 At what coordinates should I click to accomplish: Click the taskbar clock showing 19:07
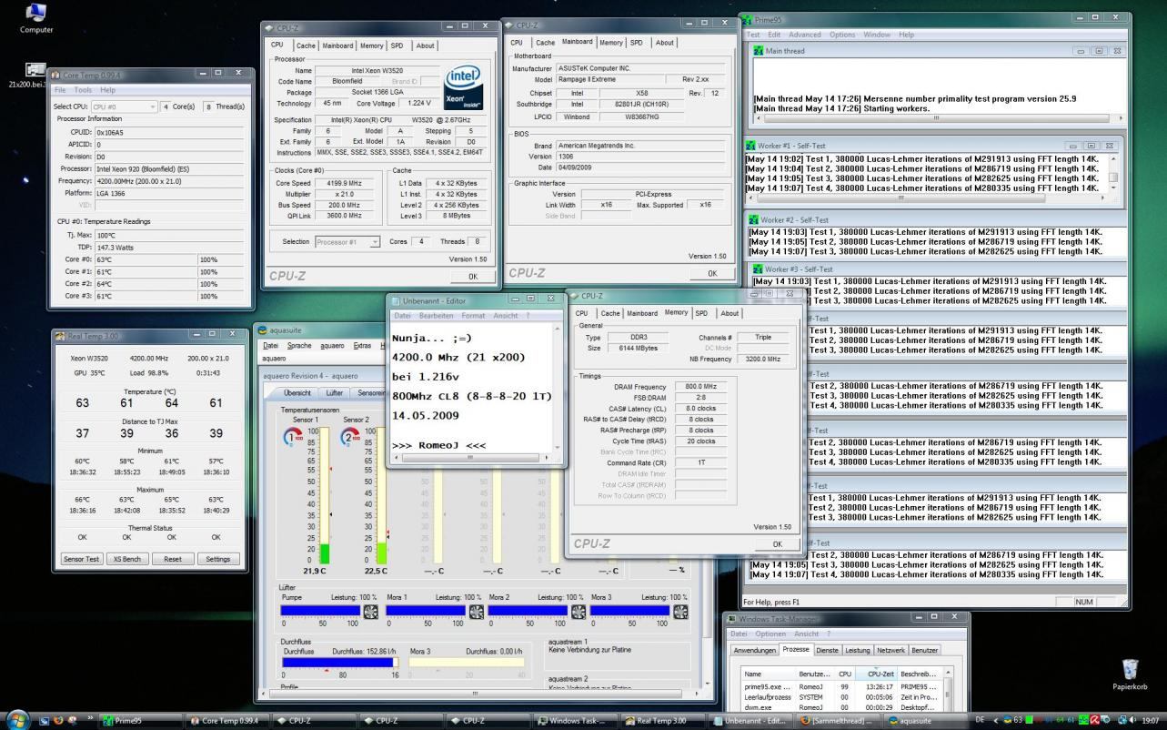click(1151, 720)
